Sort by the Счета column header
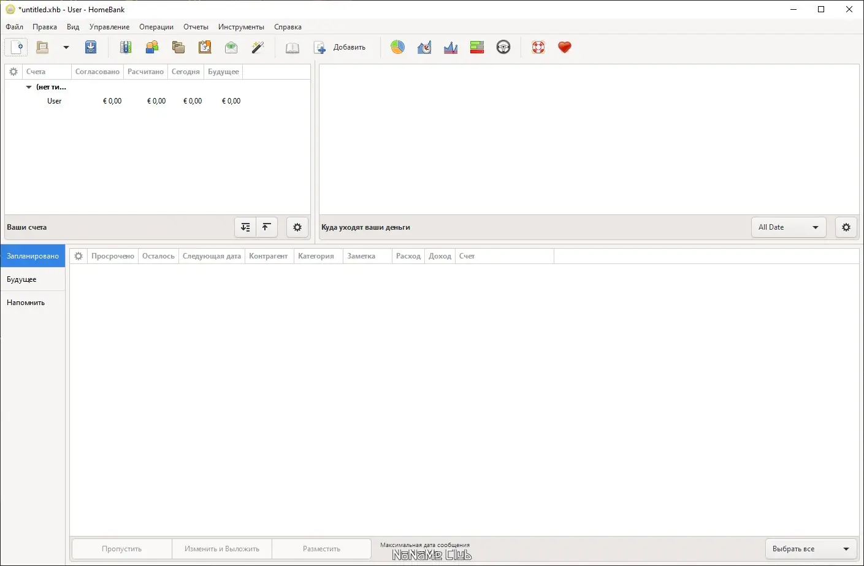 47,72
